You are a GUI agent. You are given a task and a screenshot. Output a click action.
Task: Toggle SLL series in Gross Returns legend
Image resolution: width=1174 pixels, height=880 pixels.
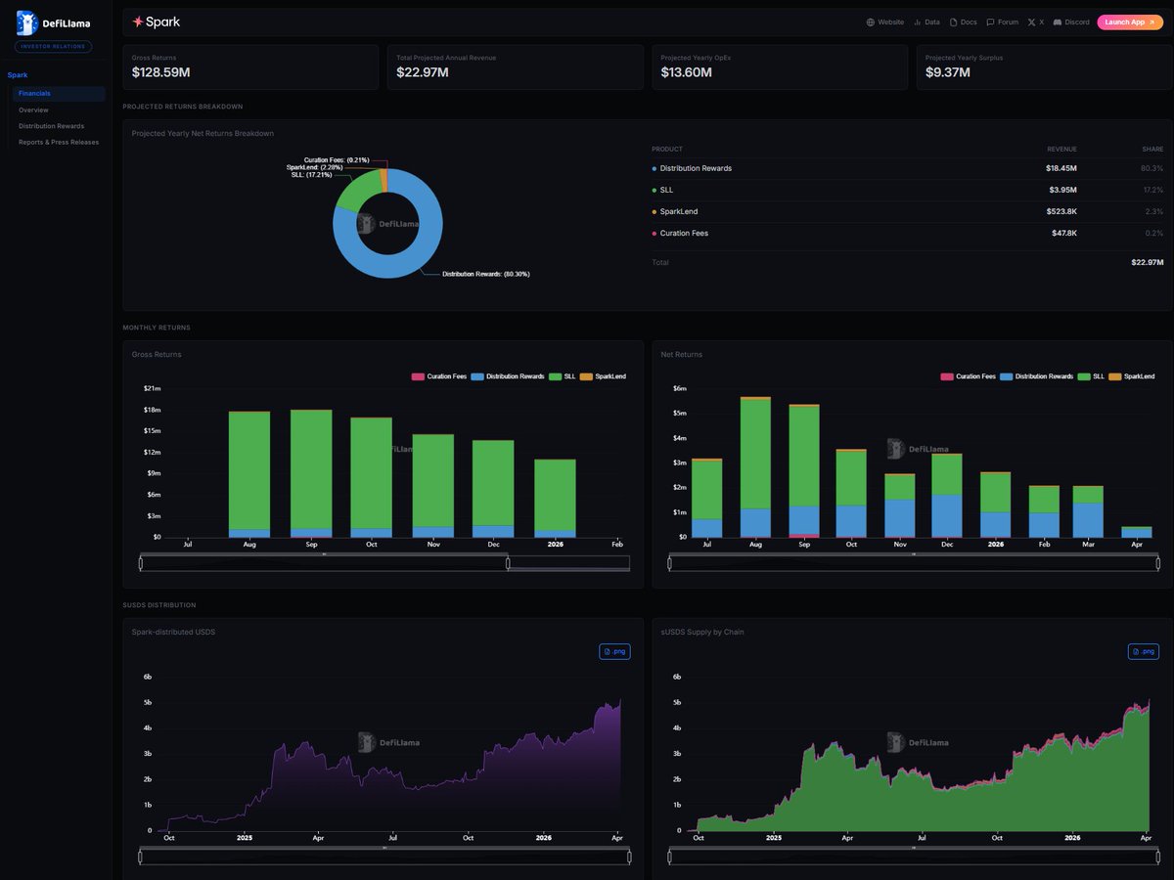point(555,376)
